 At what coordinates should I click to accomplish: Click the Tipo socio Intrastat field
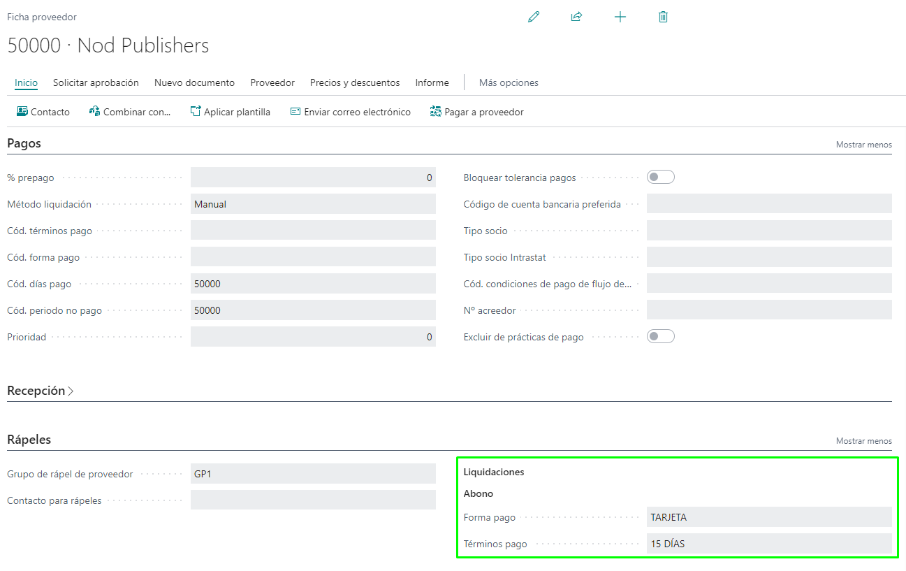[x=769, y=257]
